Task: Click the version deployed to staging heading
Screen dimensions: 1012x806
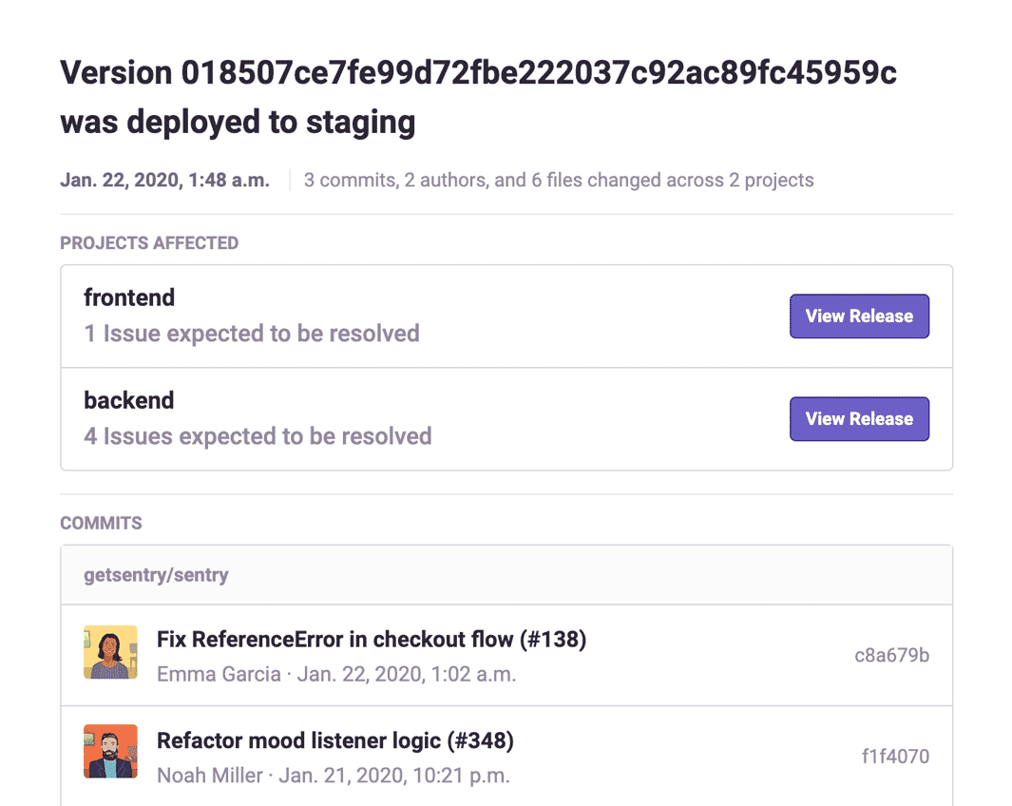Action: click(x=478, y=97)
